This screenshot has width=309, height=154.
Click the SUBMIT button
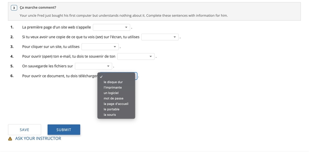tap(64, 130)
